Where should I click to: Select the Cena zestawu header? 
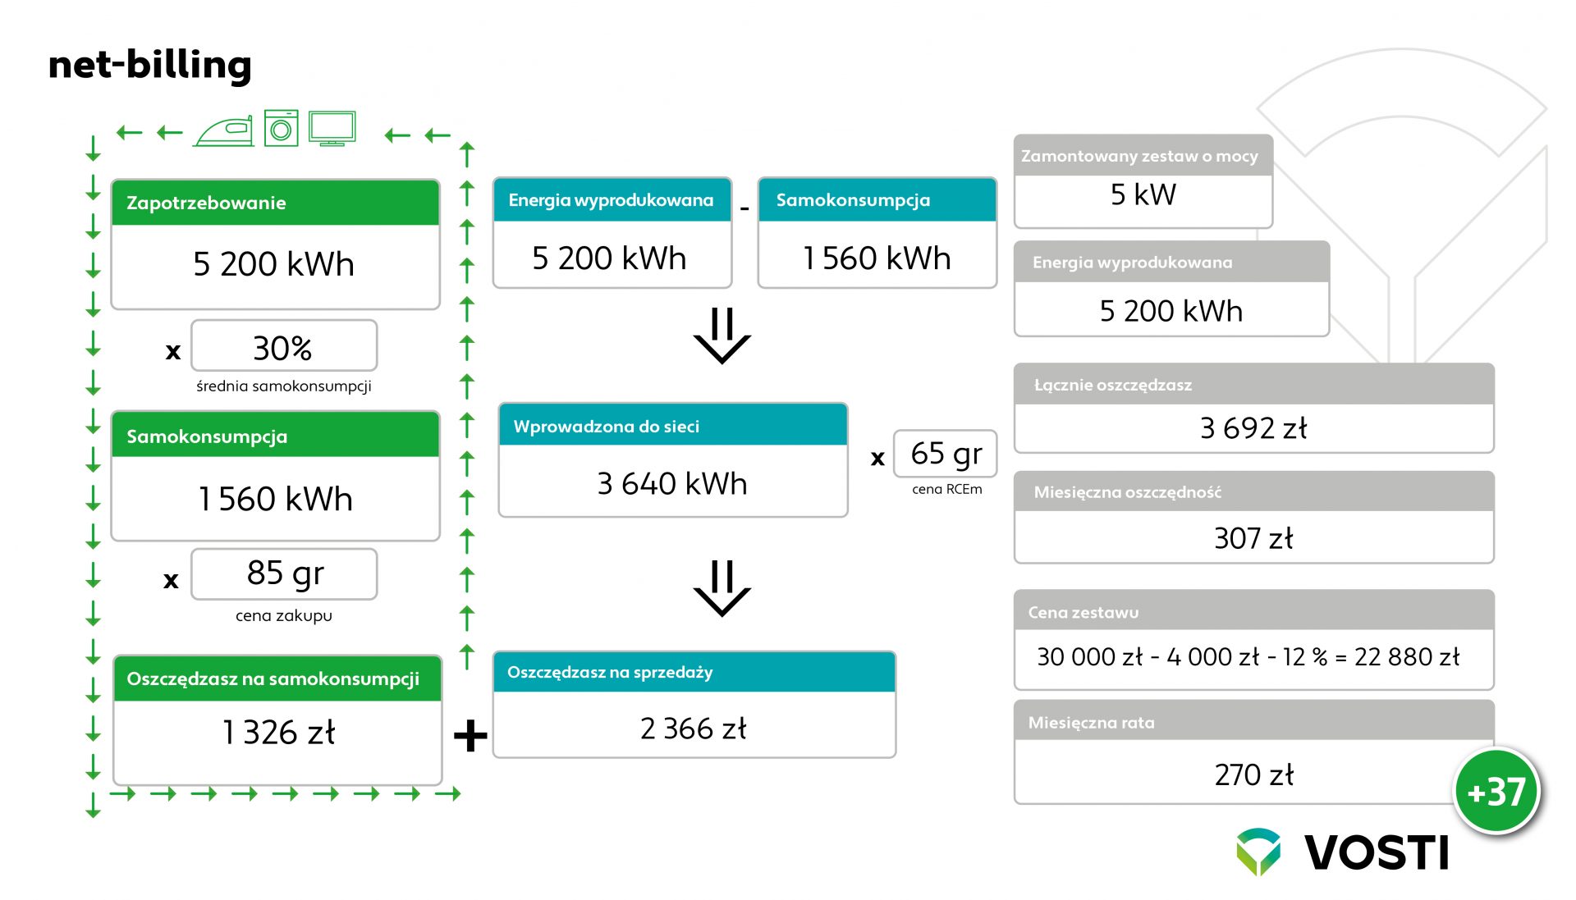tap(1254, 611)
